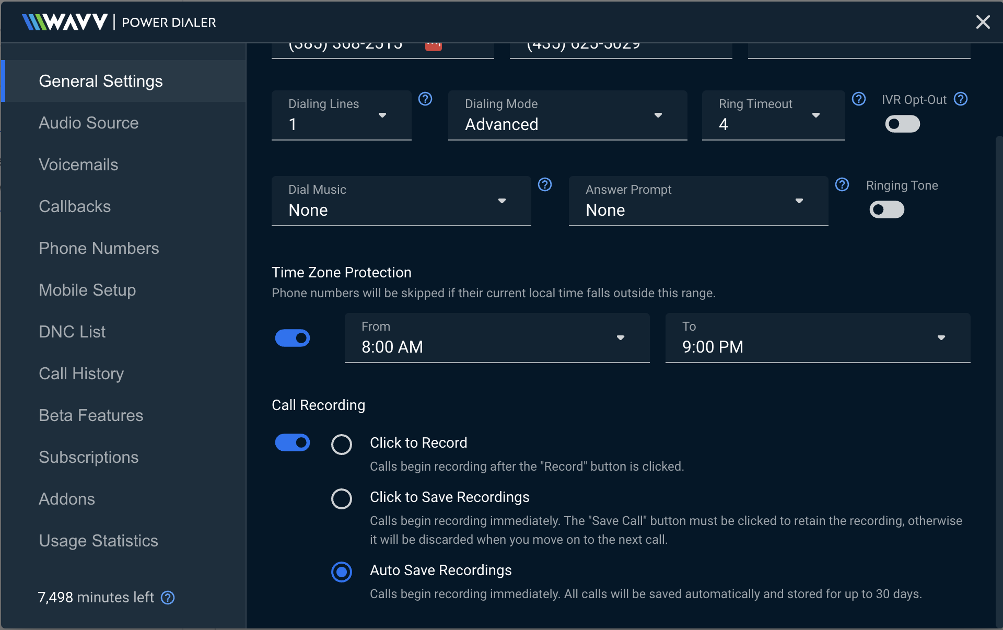The height and width of the screenshot is (630, 1003).
Task: Click the help icon next to IVR Opt-Out
Action: [961, 99]
